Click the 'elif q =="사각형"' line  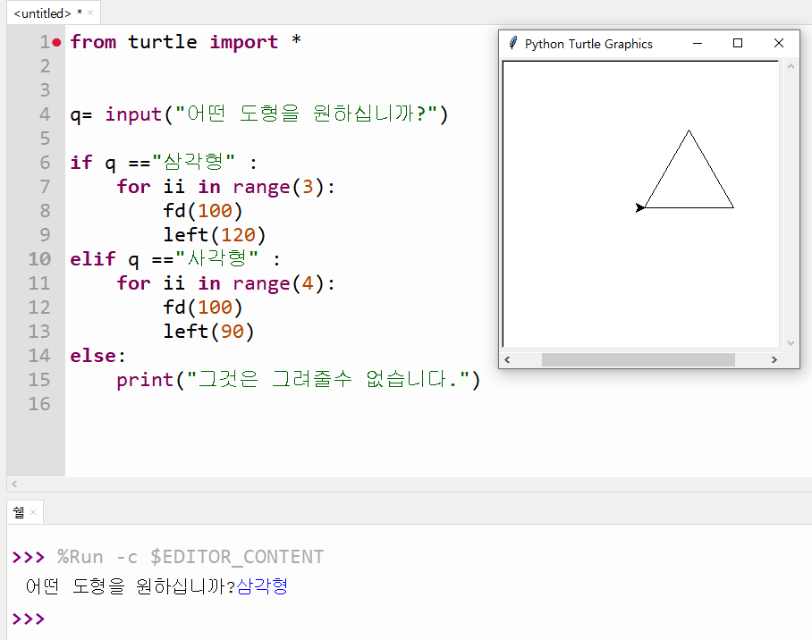175,259
